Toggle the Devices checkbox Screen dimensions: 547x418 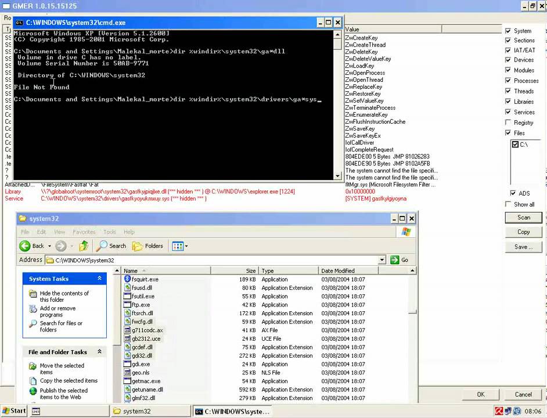point(508,60)
